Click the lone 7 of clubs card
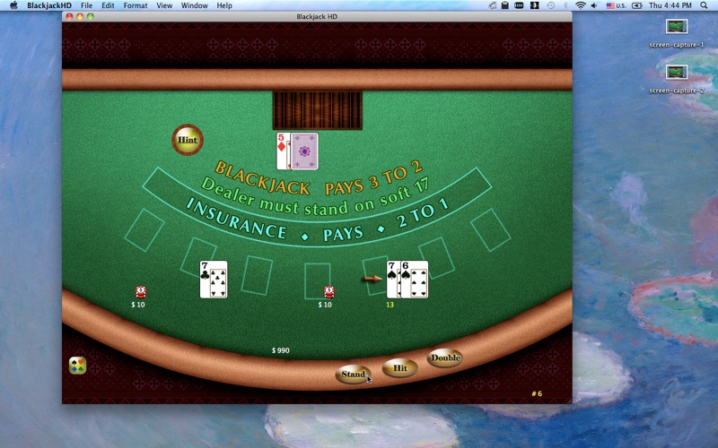Screen dimensions: 718x448 click(214, 280)
